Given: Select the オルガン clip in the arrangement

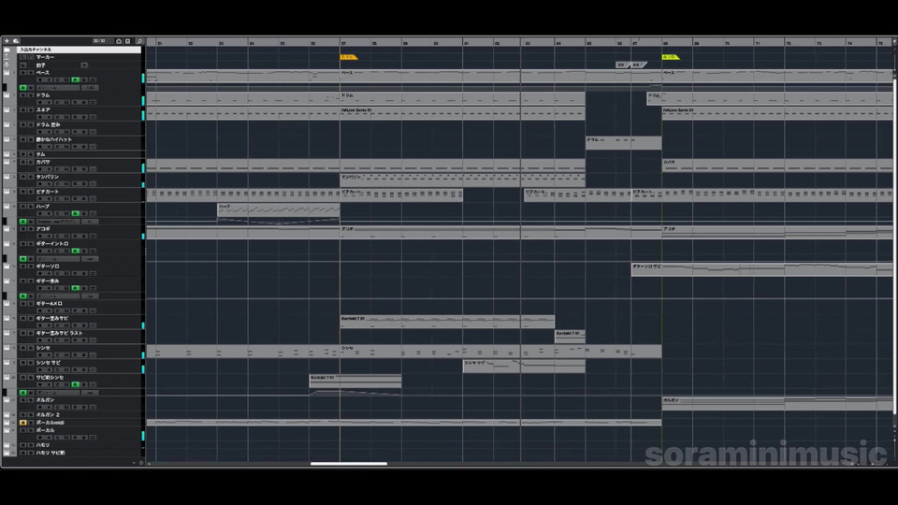Looking at the screenshot, I should (x=777, y=403).
